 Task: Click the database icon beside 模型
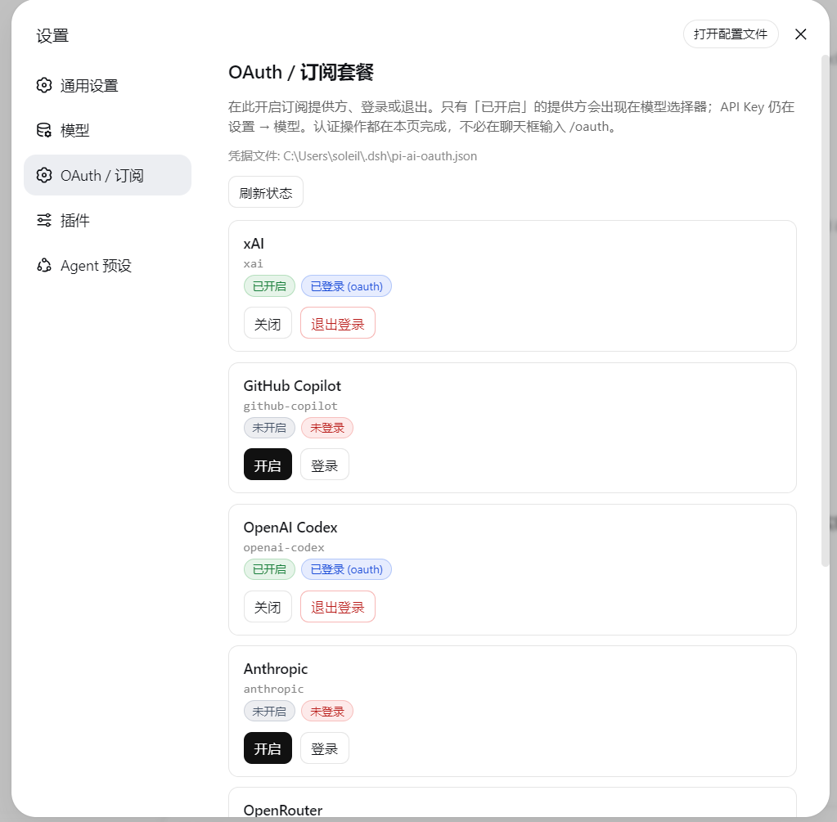(43, 130)
